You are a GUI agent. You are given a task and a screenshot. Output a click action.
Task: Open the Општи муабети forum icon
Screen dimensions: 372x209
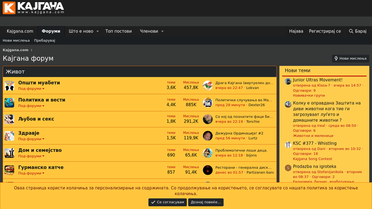click(x=9, y=85)
